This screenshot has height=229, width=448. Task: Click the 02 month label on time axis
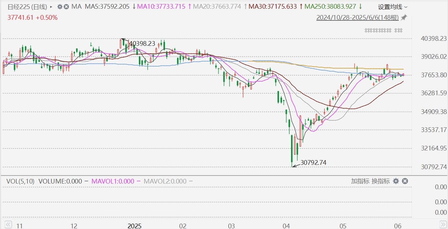tap(183, 226)
